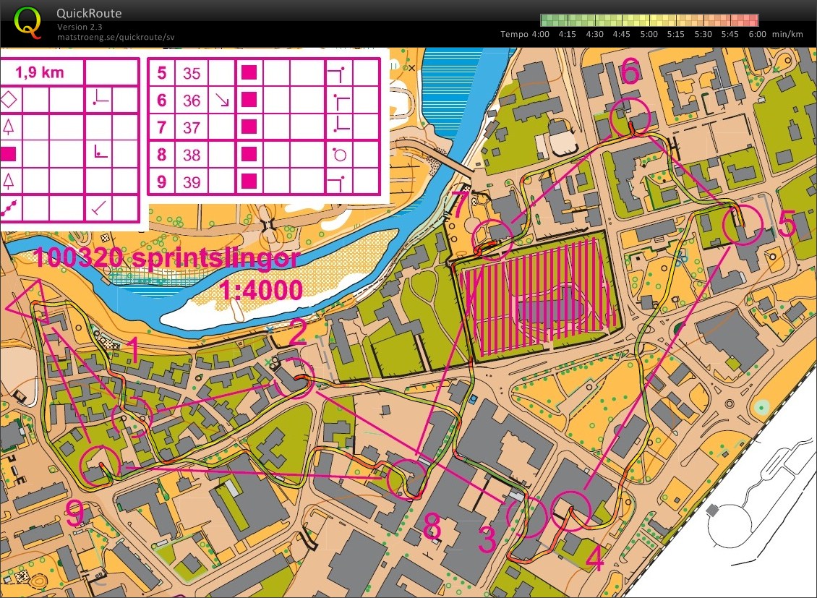This screenshot has width=817, height=598.
Task: Open the matstroeng.se/quickroute/sv link
Action: click(x=116, y=37)
